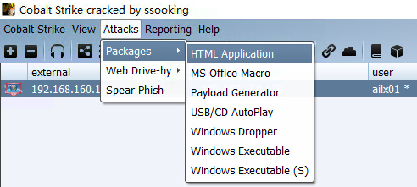Click the chain link toolbar icon

(328, 52)
